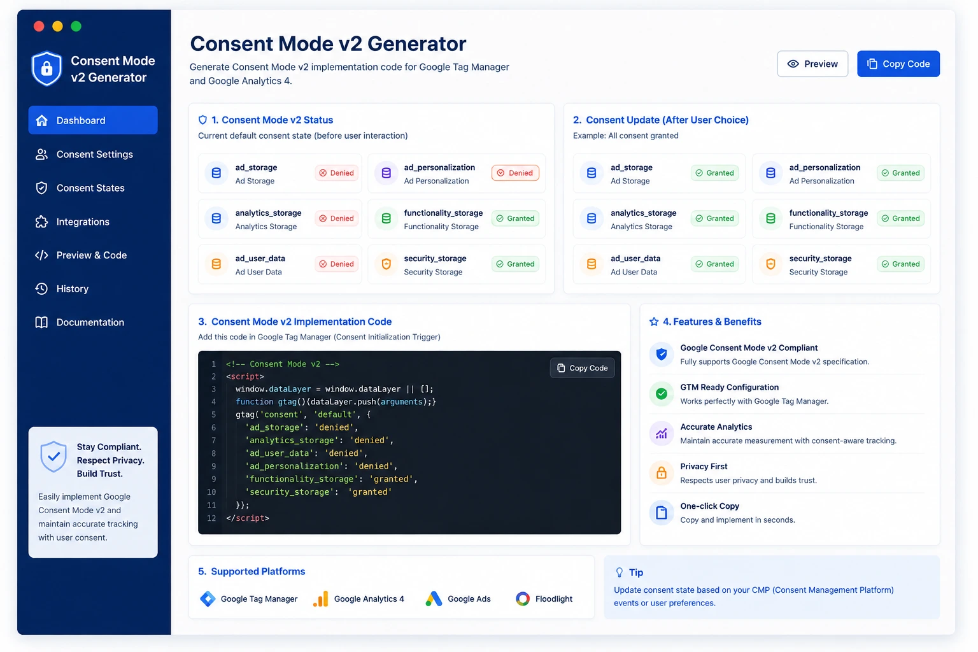
Task: Click shield icon beside Consent Mode v2 Status
Action: coord(203,120)
